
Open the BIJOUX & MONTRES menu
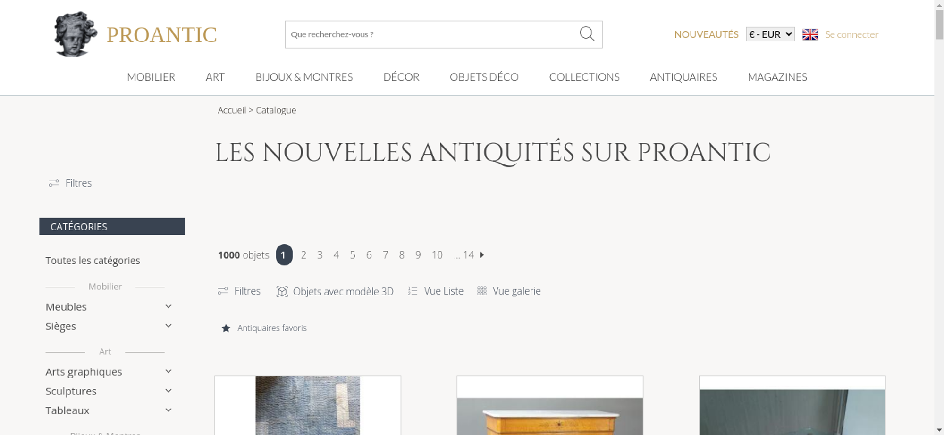tap(304, 77)
